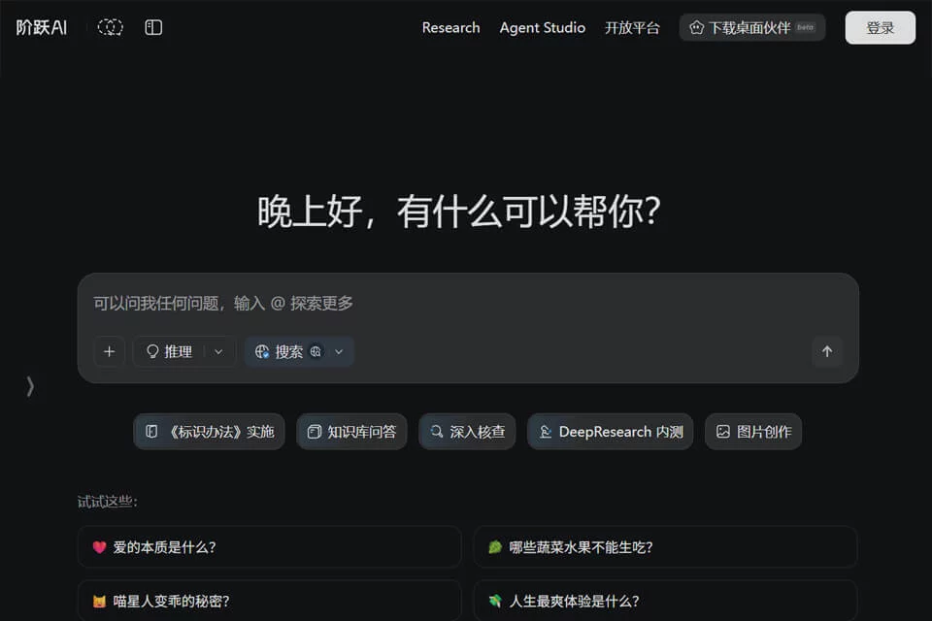
Task: Toggle the sidebar panel icon
Action: coord(153,27)
